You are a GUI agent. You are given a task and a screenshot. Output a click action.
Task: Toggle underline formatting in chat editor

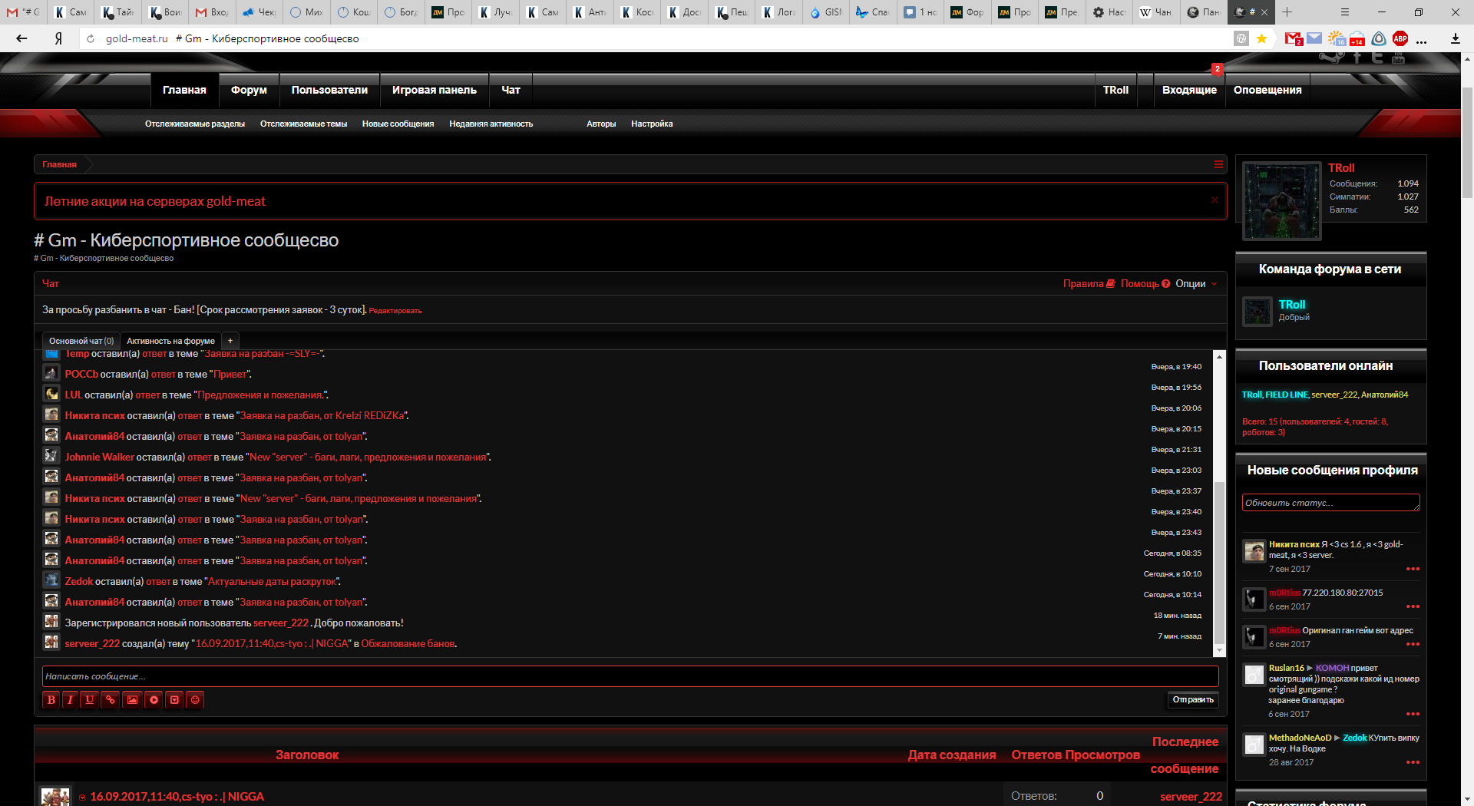click(90, 699)
